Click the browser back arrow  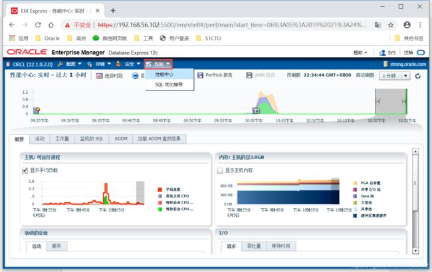(12, 25)
